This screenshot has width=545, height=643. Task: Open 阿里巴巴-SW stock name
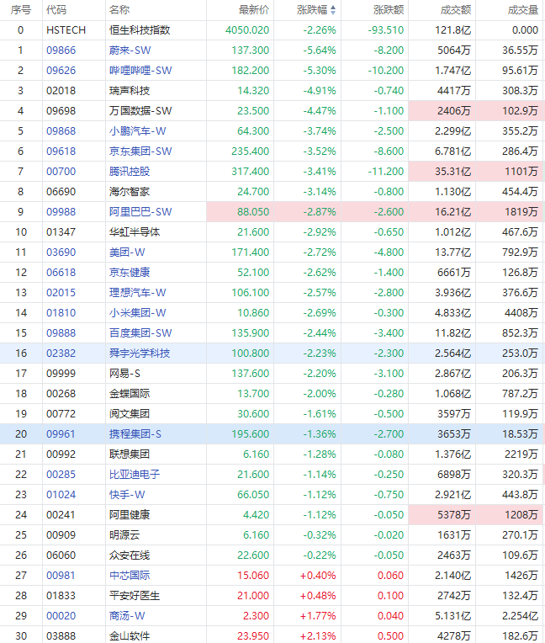(140, 211)
